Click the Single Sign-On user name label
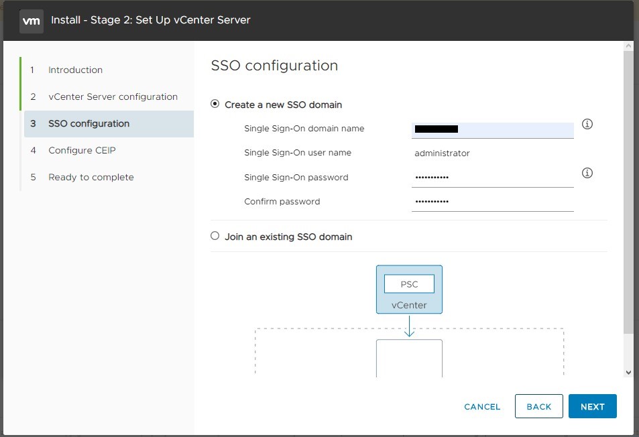Screen dimensions: 639x437 pyautogui.click(x=298, y=153)
